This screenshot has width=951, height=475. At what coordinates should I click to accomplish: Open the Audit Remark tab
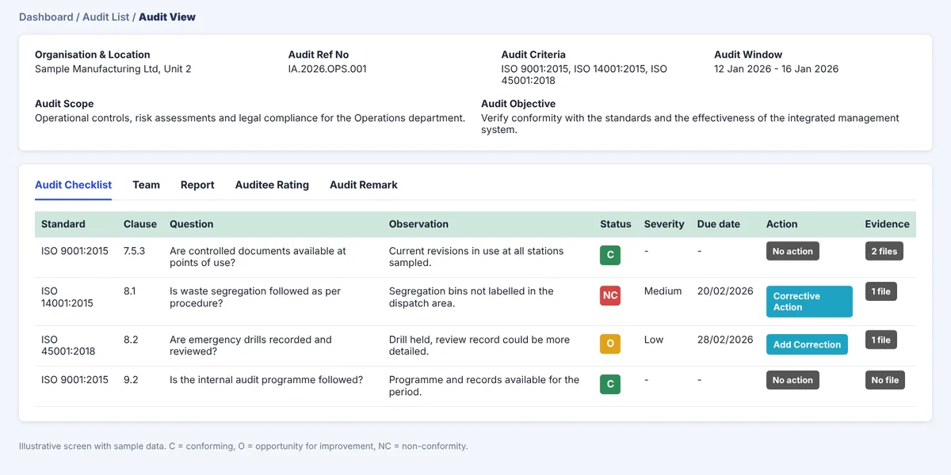click(x=364, y=184)
